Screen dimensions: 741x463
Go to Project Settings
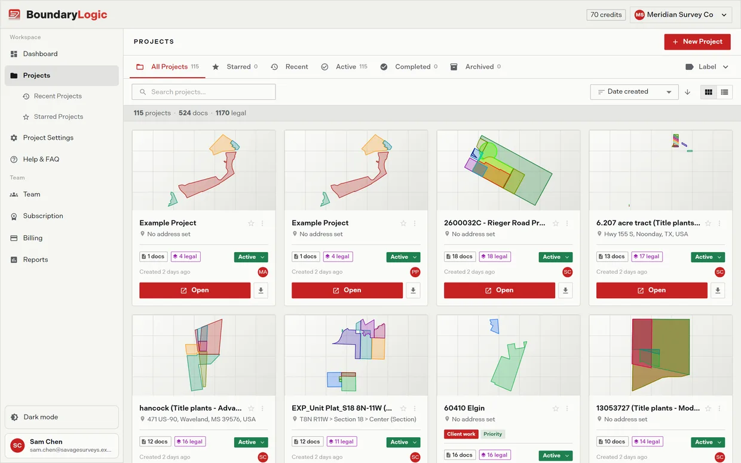[x=62, y=138]
